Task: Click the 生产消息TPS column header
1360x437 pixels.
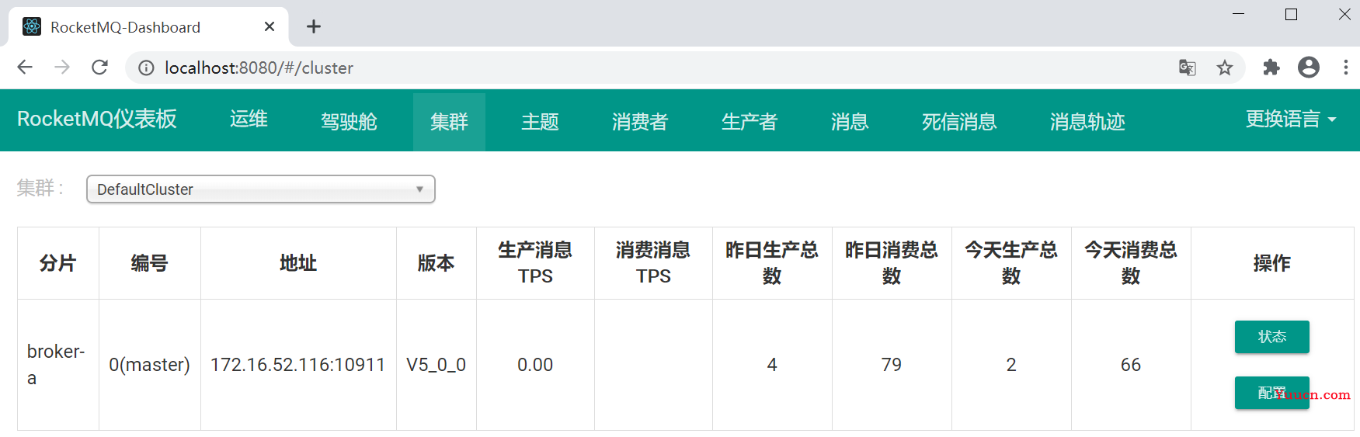Action: point(535,263)
